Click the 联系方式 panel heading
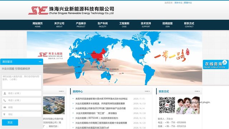Viewport: 229px width, 129px height. click(164, 91)
